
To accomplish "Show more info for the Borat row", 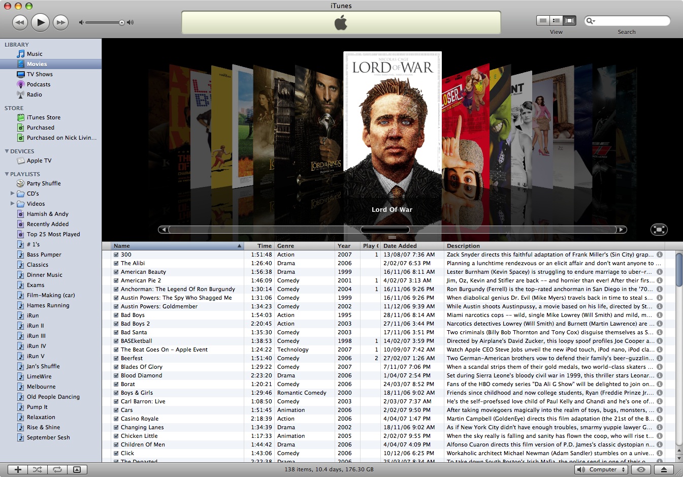I will (x=660, y=384).
